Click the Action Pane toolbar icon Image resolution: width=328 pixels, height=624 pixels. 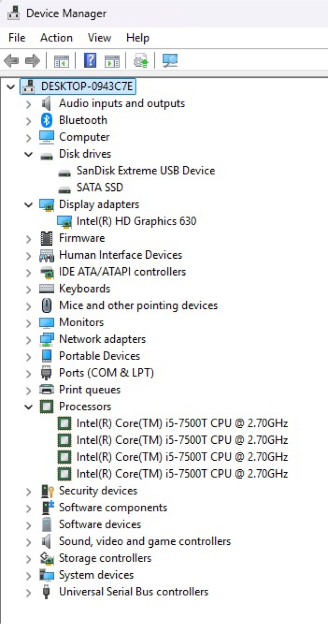pos(112,61)
